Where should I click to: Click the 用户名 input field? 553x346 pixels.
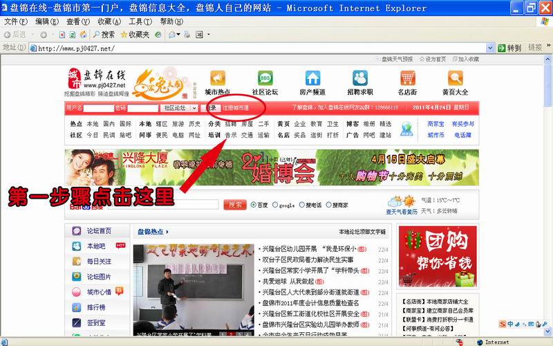tap(98, 108)
